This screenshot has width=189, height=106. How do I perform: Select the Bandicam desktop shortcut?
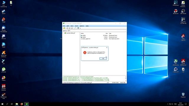(x=176, y=12)
